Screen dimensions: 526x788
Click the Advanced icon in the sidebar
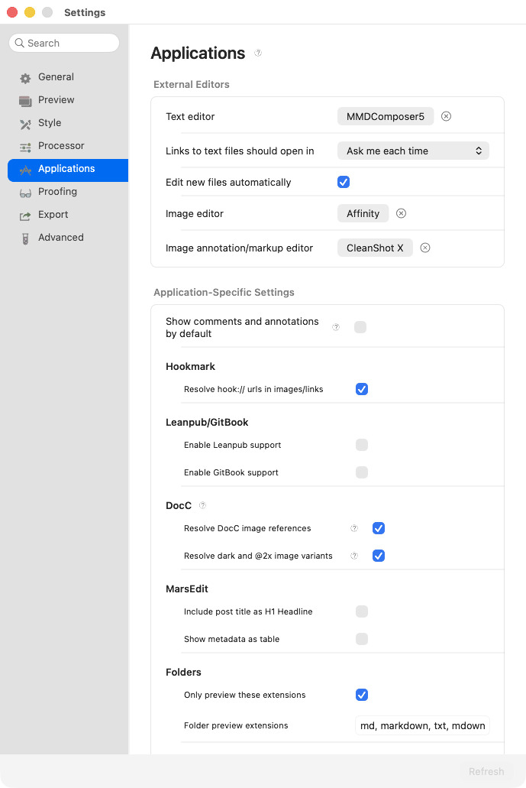[25, 238]
